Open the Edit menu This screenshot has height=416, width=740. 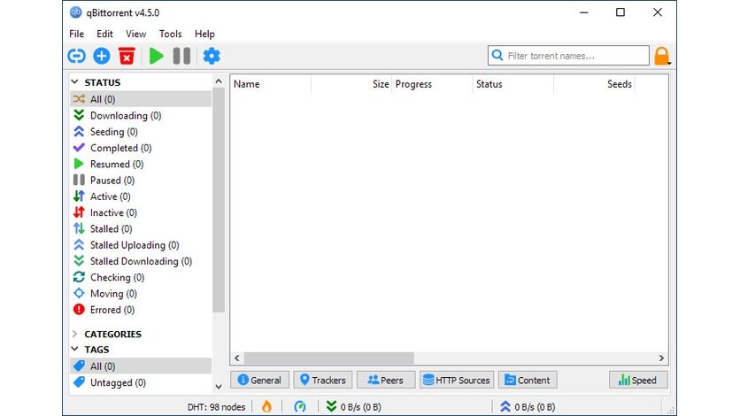[x=104, y=34]
